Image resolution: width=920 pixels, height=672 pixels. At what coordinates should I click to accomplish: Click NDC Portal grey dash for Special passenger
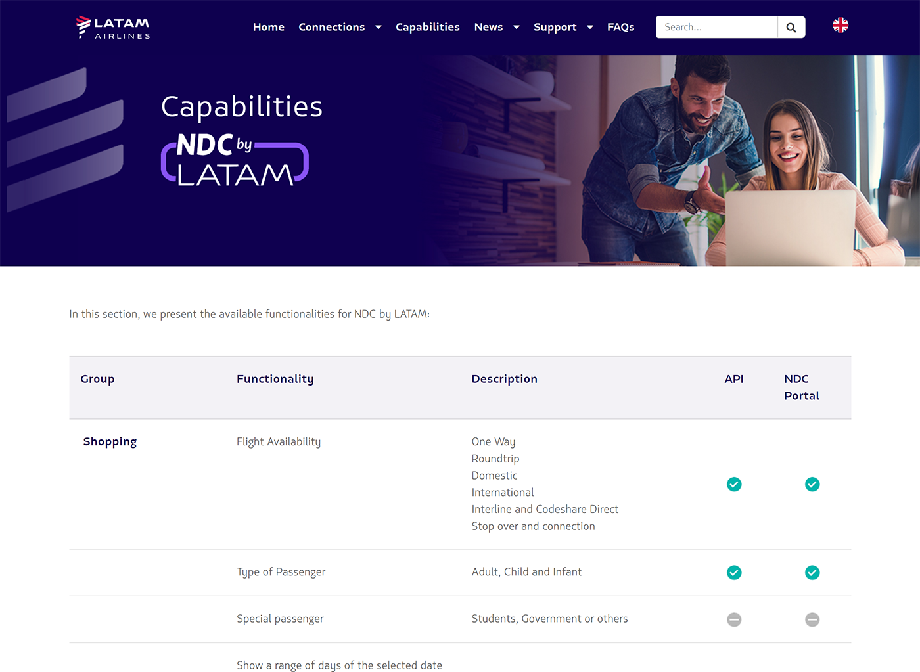[x=812, y=619]
